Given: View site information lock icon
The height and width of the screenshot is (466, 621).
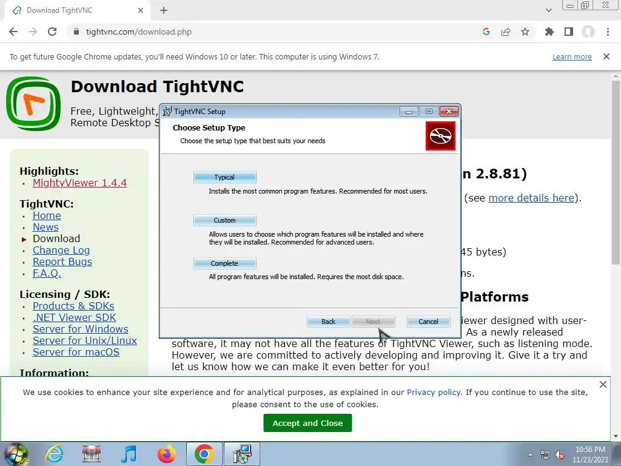Looking at the screenshot, I should click(76, 32).
